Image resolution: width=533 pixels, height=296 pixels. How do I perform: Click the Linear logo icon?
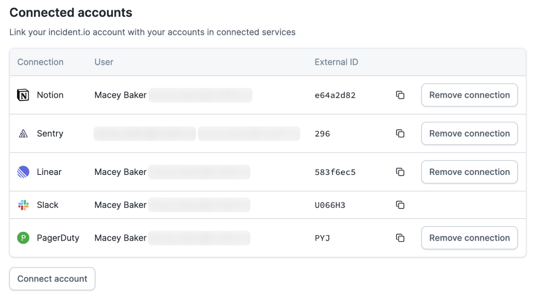tap(23, 172)
